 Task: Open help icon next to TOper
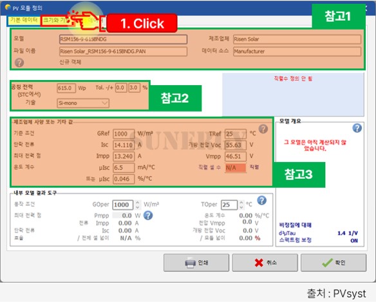262,201
